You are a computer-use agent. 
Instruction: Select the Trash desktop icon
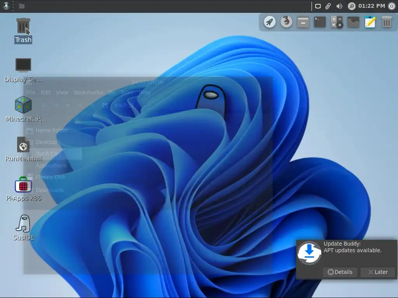click(23, 30)
